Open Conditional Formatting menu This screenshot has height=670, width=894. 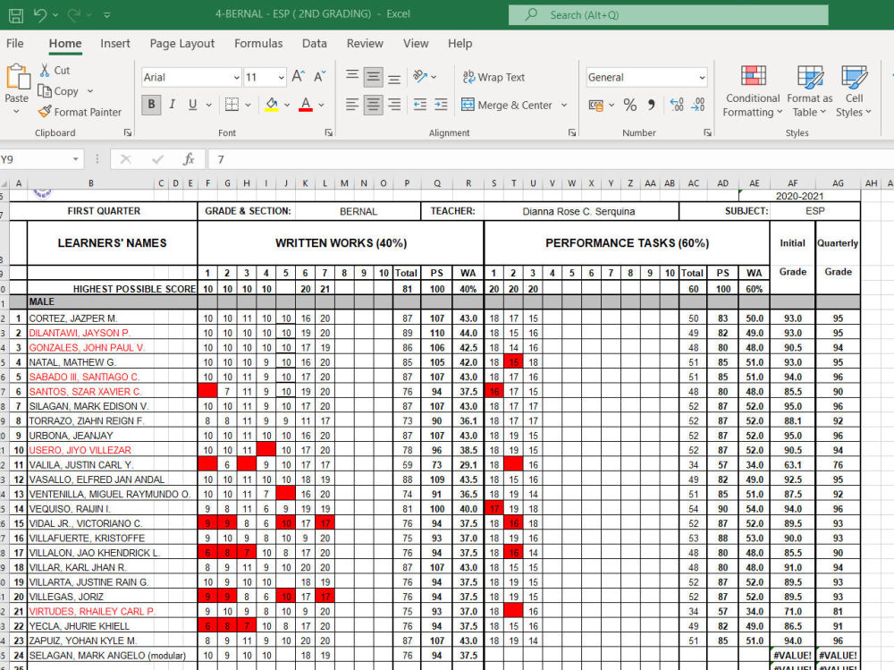[x=753, y=91]
